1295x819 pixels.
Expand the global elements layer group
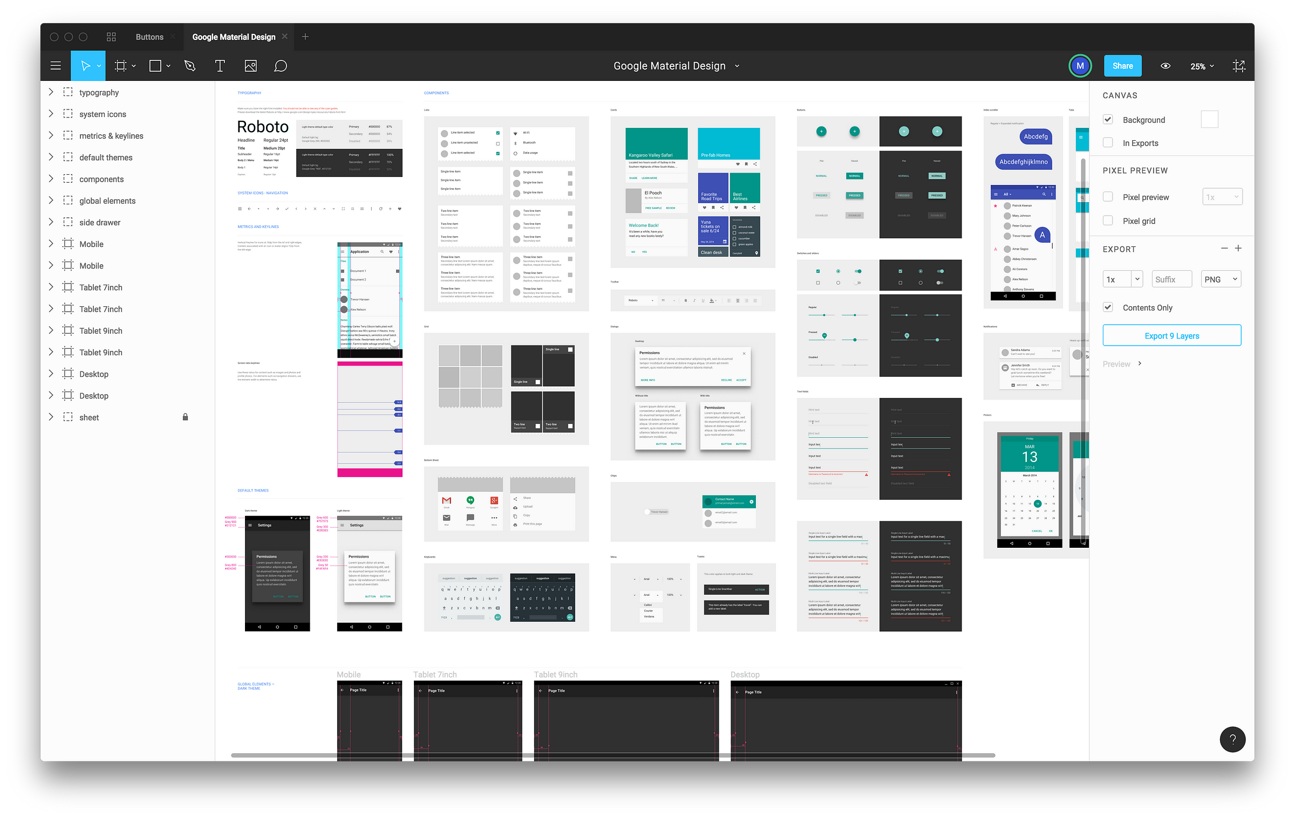pyautogui.click(x=51, y=200)
